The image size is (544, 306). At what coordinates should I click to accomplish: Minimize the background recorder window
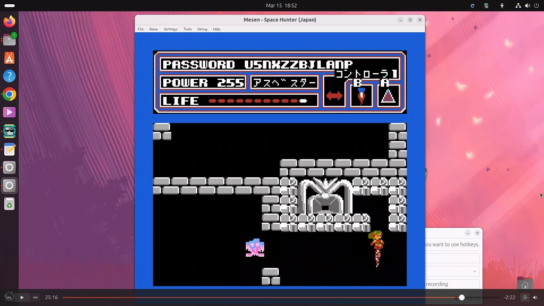tap(467, 233)
